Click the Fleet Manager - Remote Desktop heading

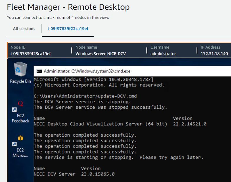pyautogui.click(x=68, y=7)
